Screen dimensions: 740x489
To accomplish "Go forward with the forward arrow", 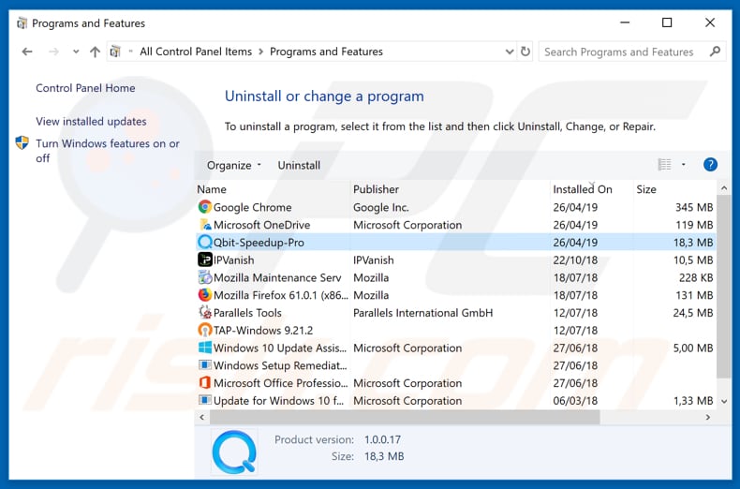I will 53,52.
